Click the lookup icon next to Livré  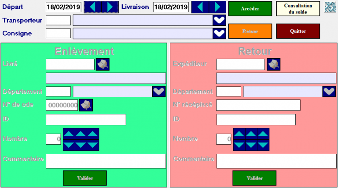103,64
